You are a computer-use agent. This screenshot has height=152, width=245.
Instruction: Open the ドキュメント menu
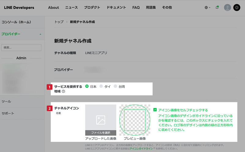[116, 8]
